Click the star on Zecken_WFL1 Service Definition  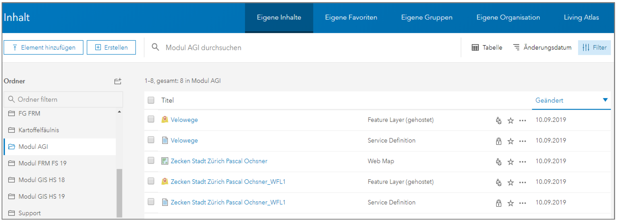pos(510,203)
